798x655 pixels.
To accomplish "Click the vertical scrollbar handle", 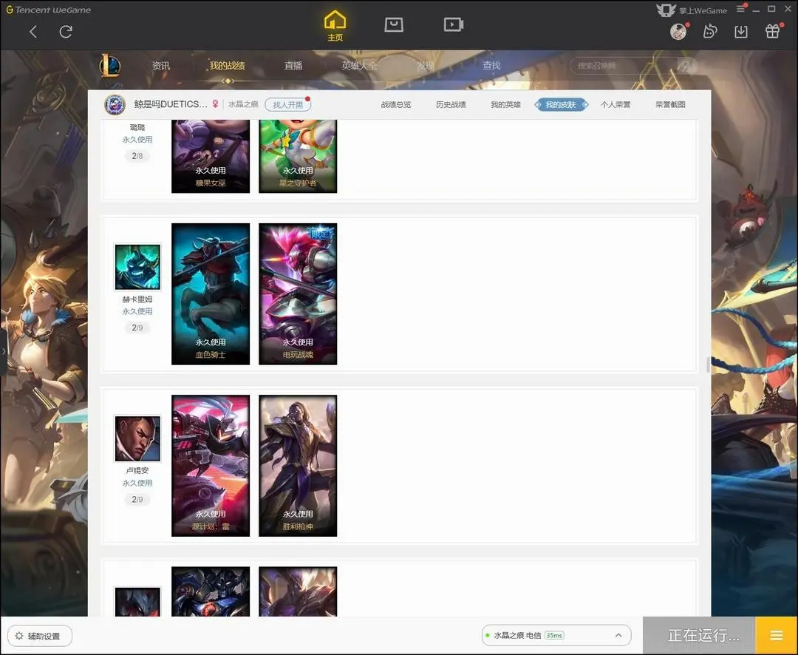I will click(x=708, y=364).
